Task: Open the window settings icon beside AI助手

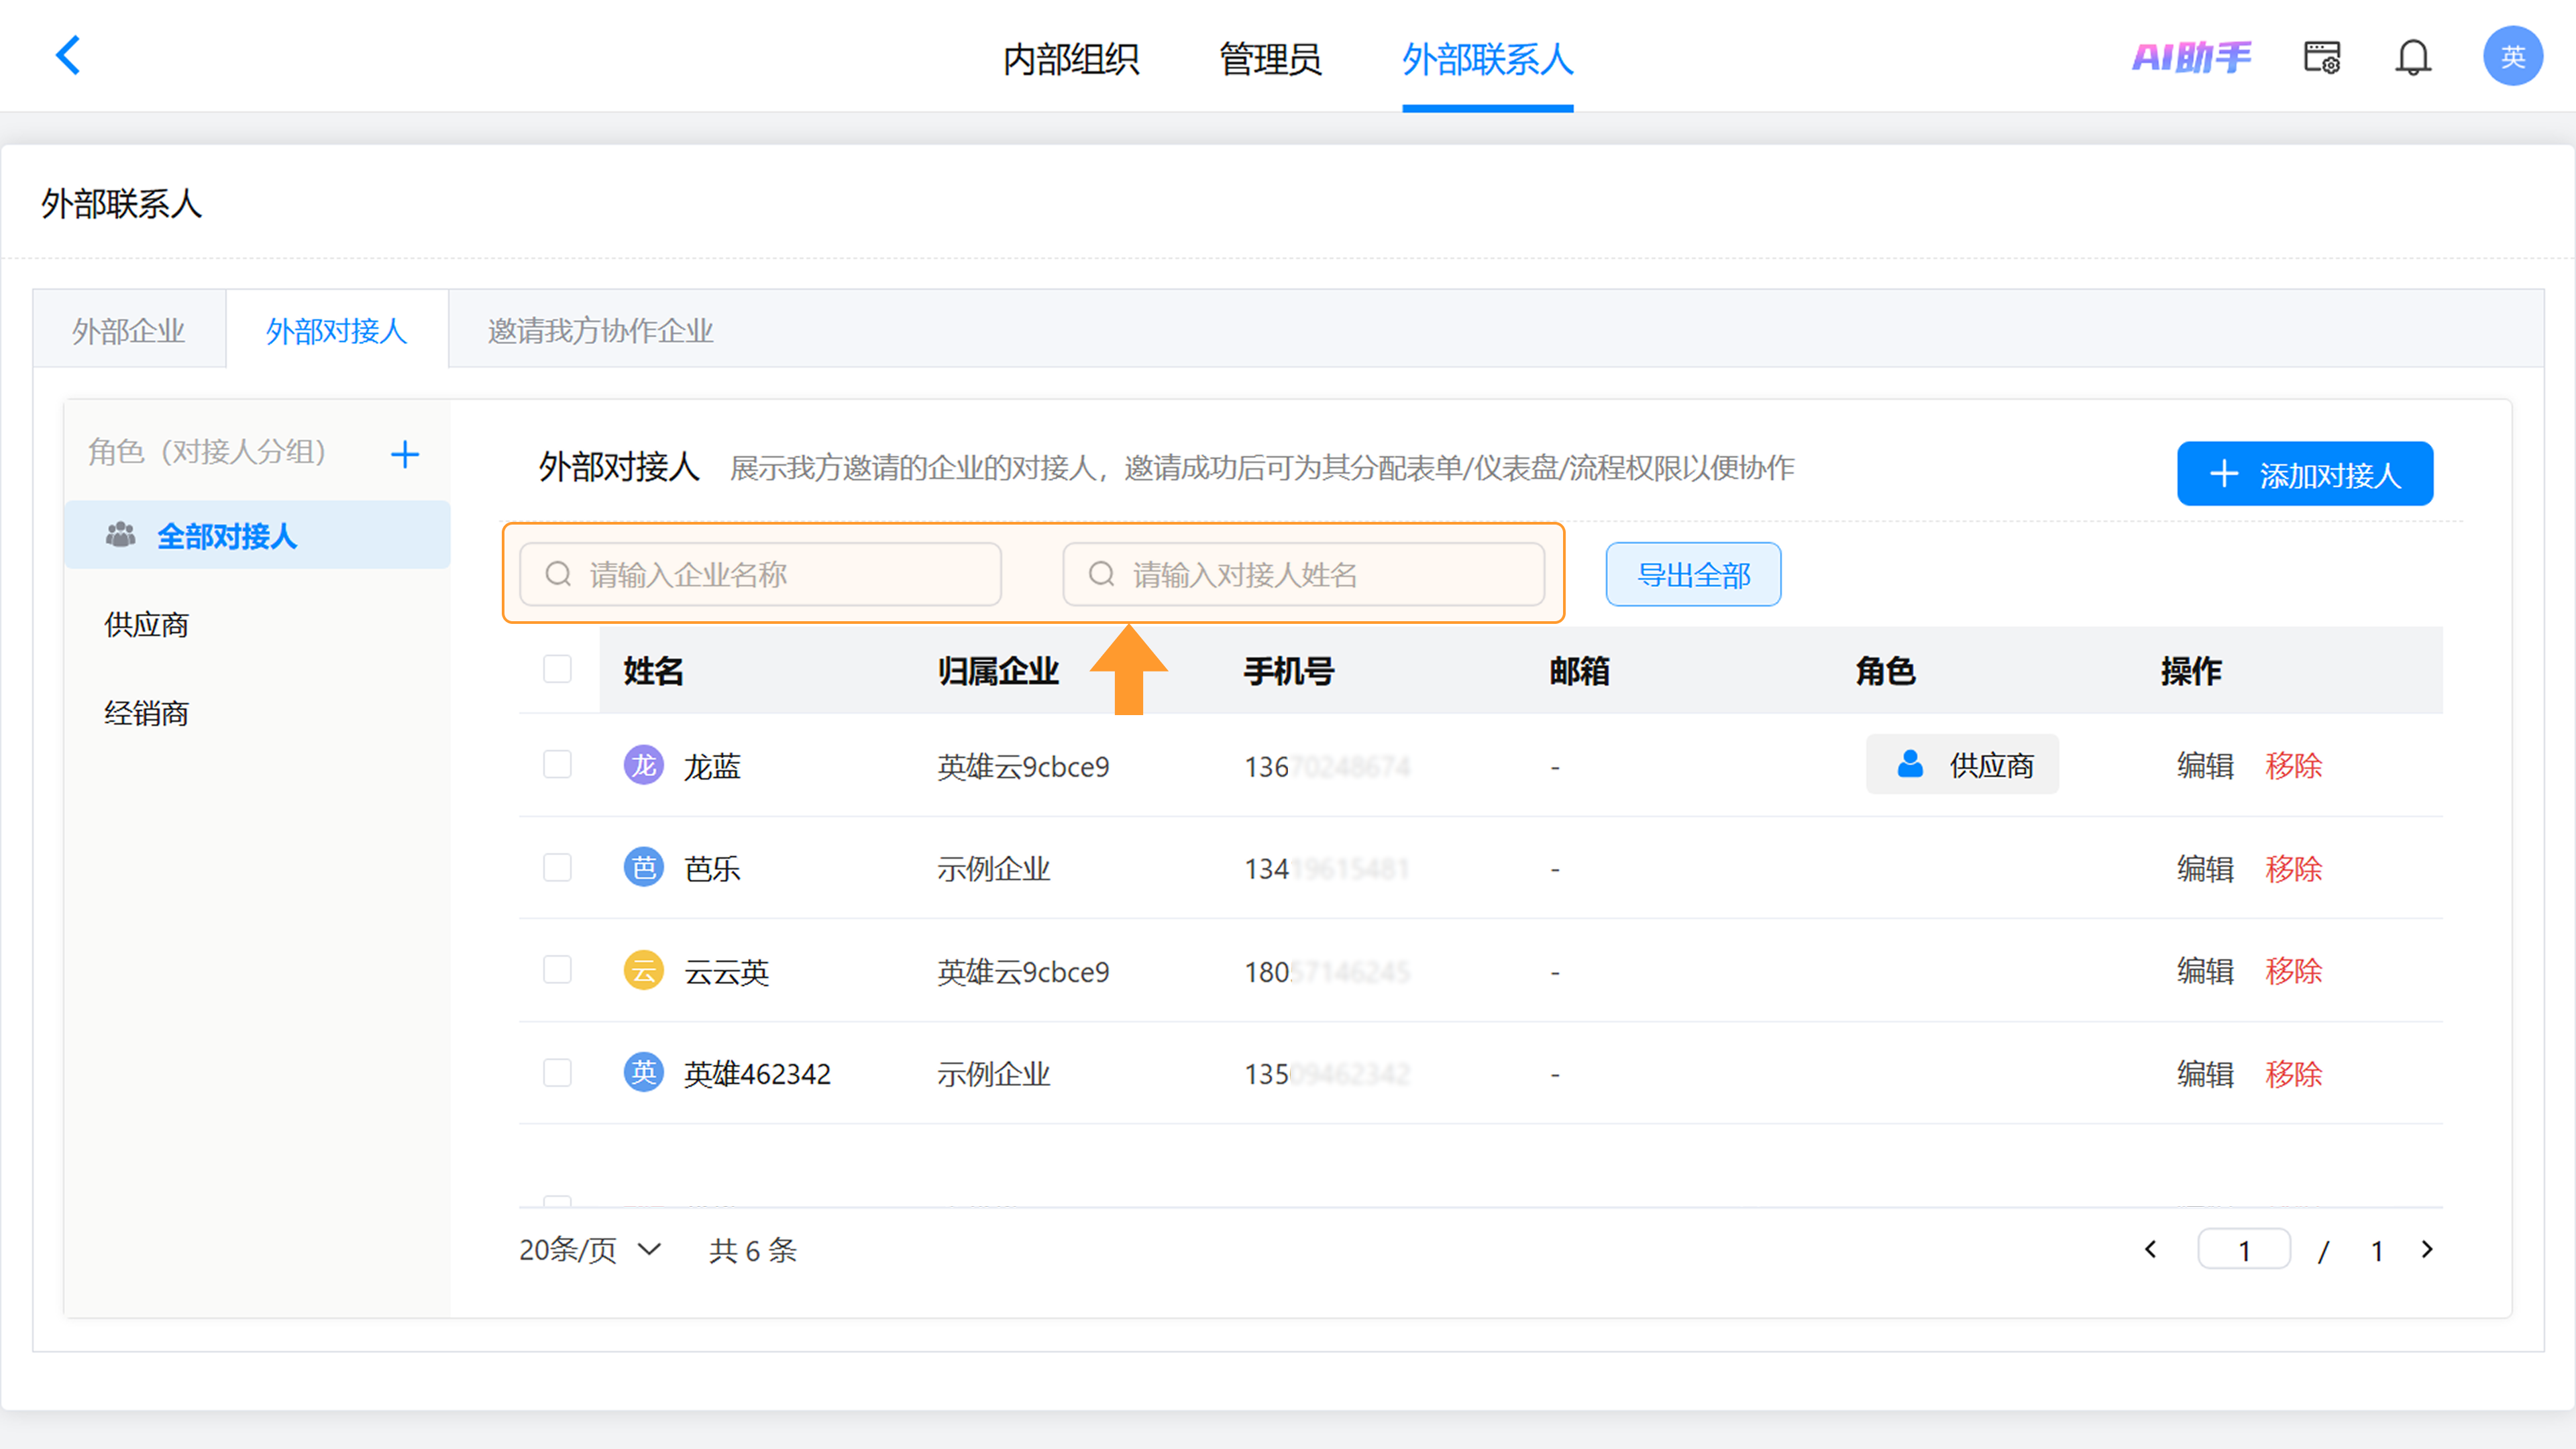Action: pos(2322,57)
